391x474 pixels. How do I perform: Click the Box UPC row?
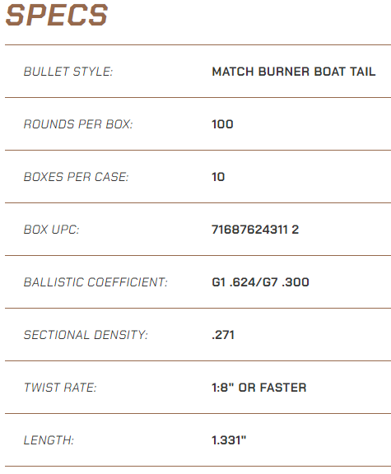198,230
